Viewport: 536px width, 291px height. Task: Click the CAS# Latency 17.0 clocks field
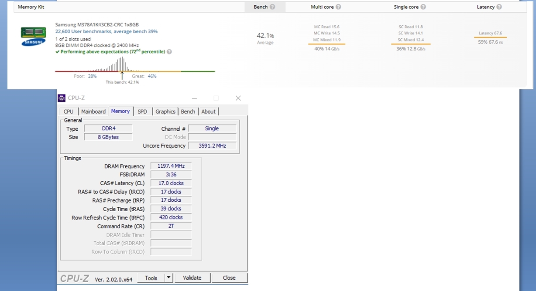pos(171,183)
